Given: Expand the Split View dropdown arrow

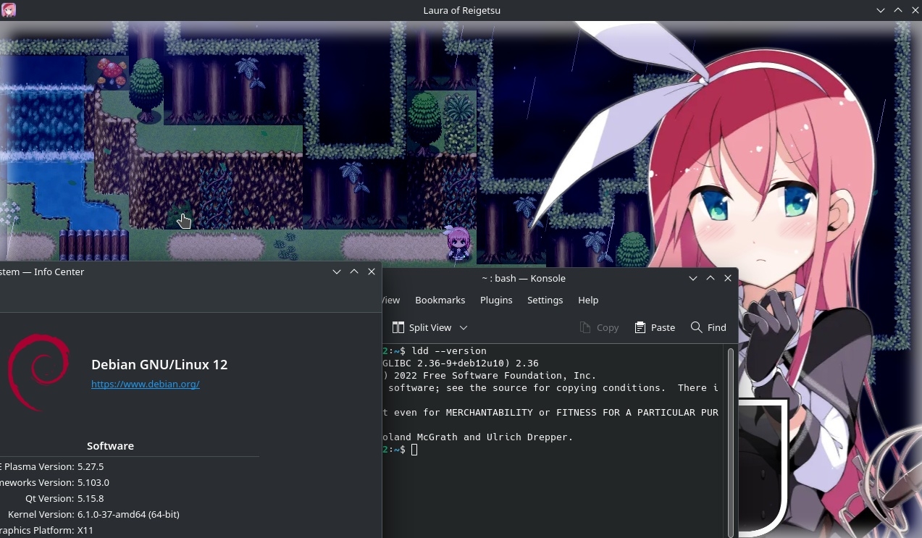Looking at the screenshot, I should 464,327.
